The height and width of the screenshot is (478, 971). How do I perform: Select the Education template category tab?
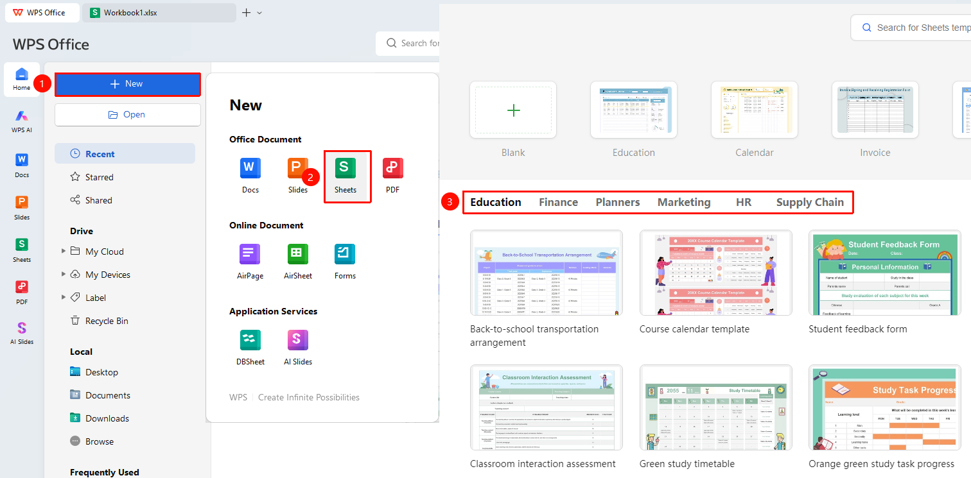[x=496, y=202]
